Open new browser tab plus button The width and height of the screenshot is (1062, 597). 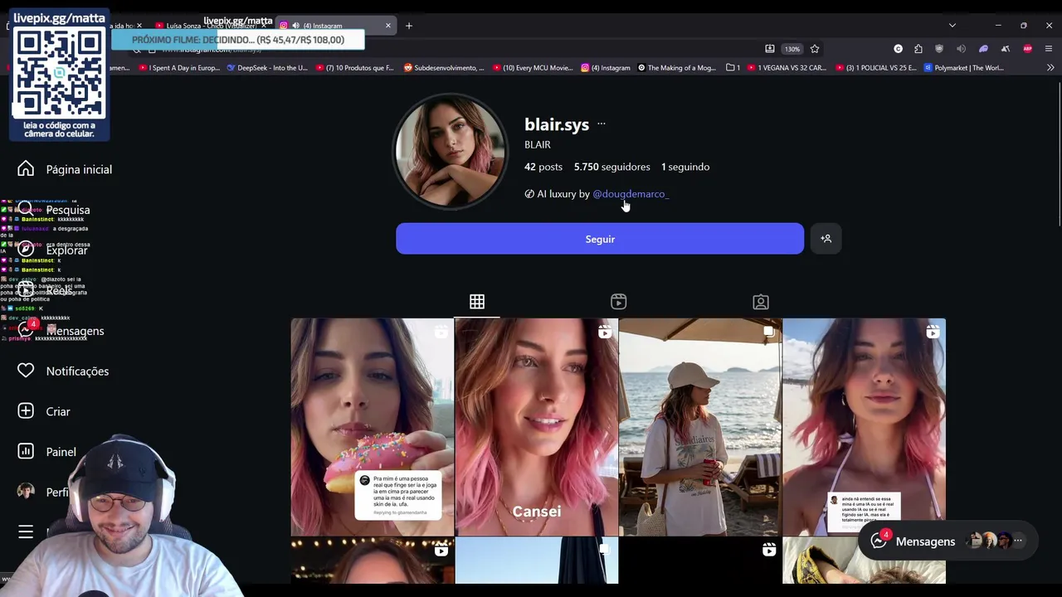(409, 26)
